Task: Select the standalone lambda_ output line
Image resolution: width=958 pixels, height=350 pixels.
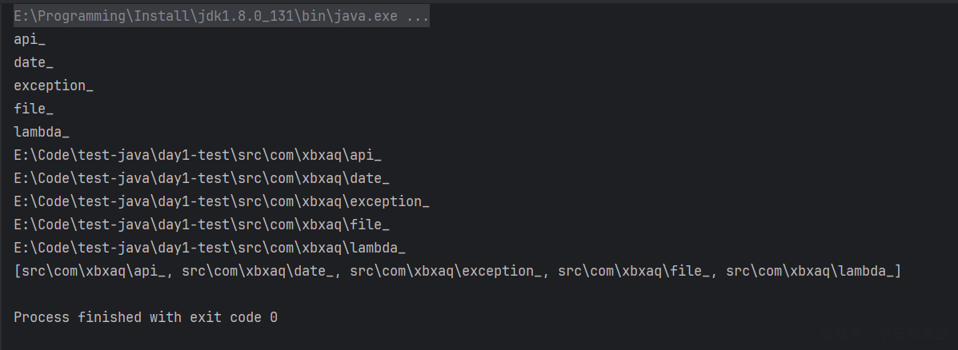Action: pyautogui.click(x=42, y=133)
